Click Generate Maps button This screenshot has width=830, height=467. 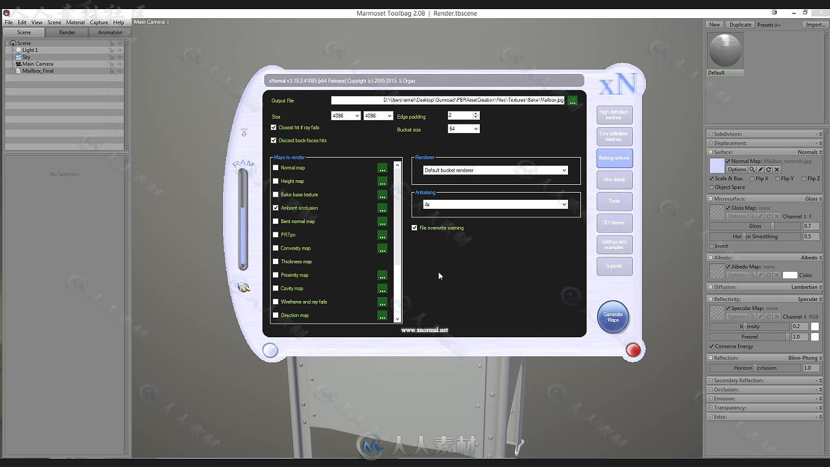[x=613, y=317]
